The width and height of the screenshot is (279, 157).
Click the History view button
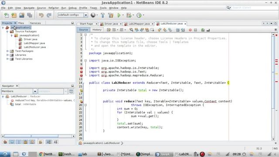[x=97, y=30]
